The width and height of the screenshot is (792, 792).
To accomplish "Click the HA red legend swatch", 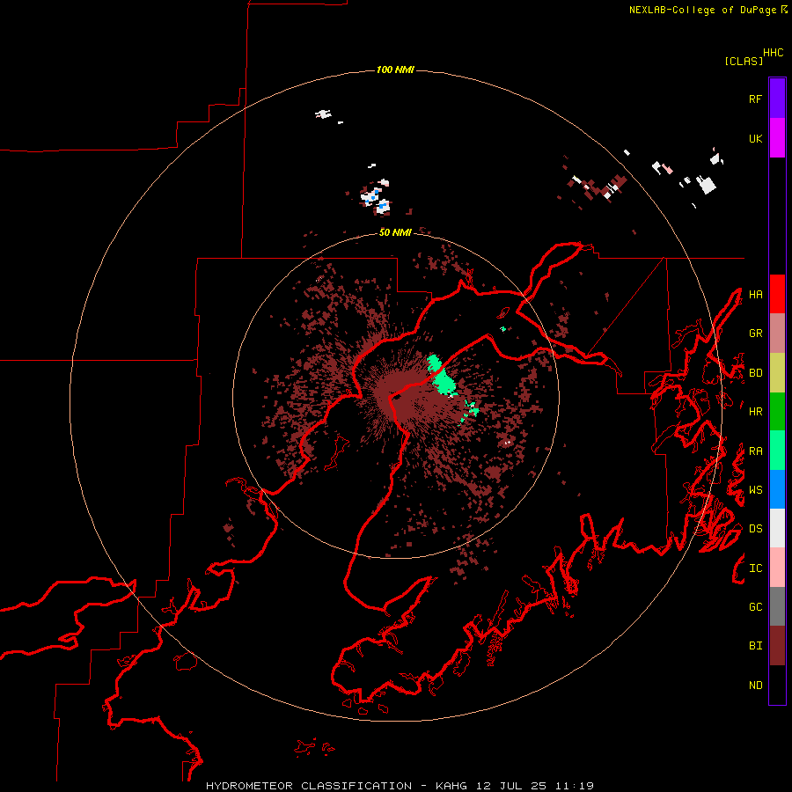I will tap(777, 294).
